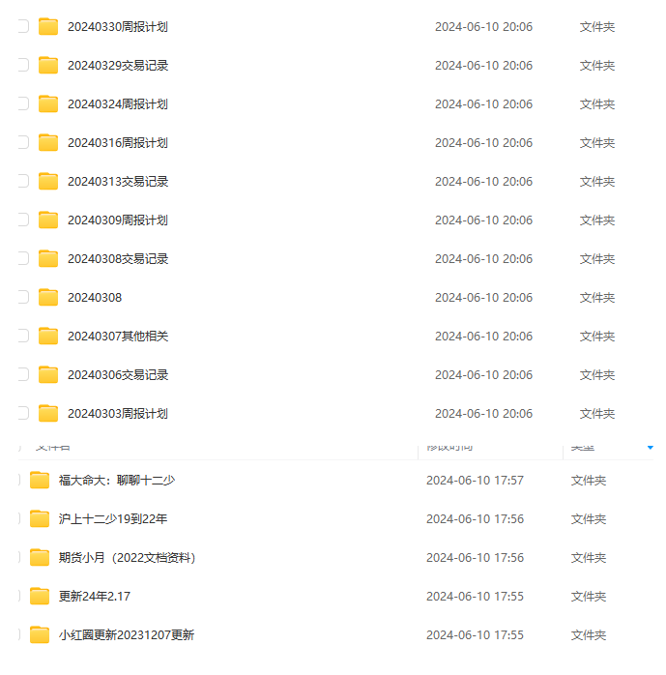Select checkbox for 20240303周报计划

tap(23, 413)
